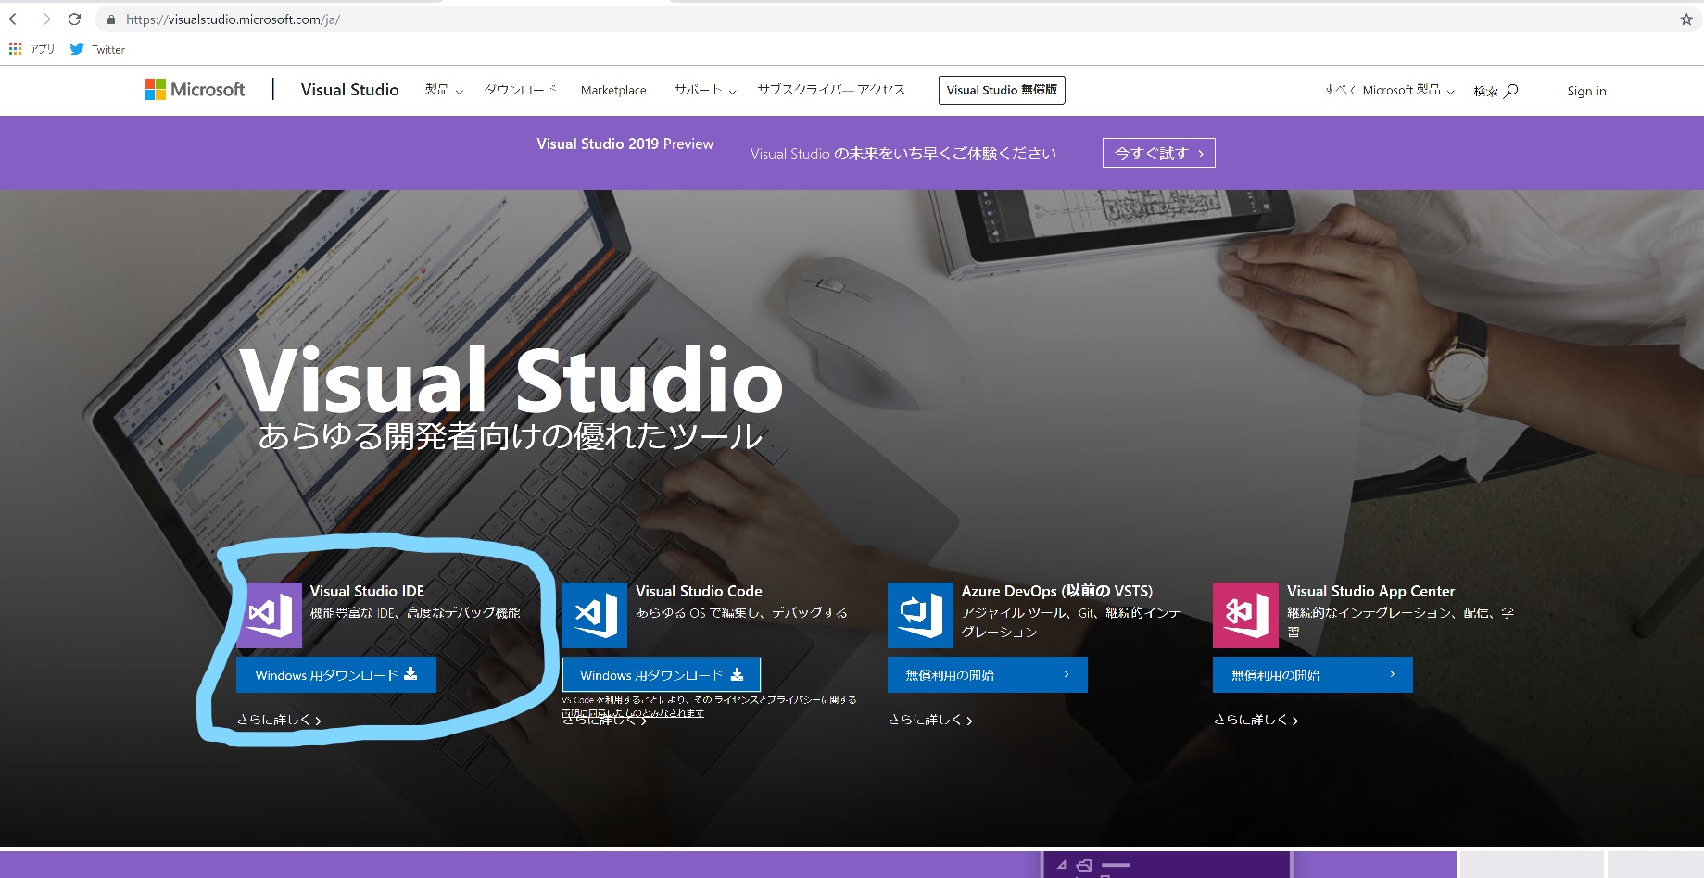Click the Sign in link
1704x878 pixels.
pyautogui.click(x=1586, y=91)
